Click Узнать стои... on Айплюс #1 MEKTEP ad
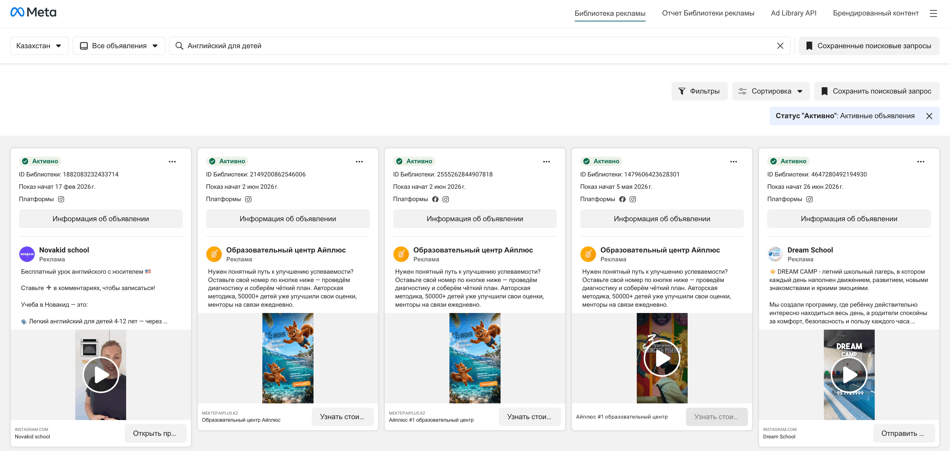 [529, 417]
